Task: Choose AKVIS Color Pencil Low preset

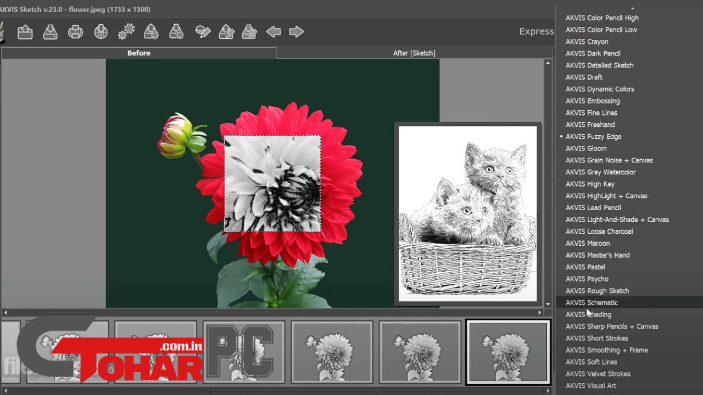Action: [601, 30]
